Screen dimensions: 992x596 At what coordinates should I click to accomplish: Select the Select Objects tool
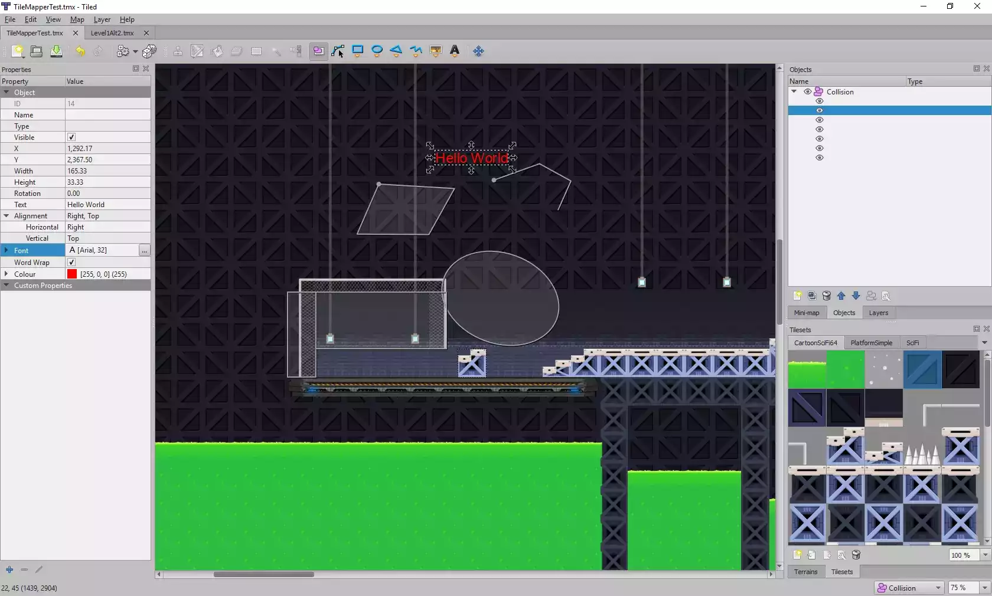coord(318,51)
